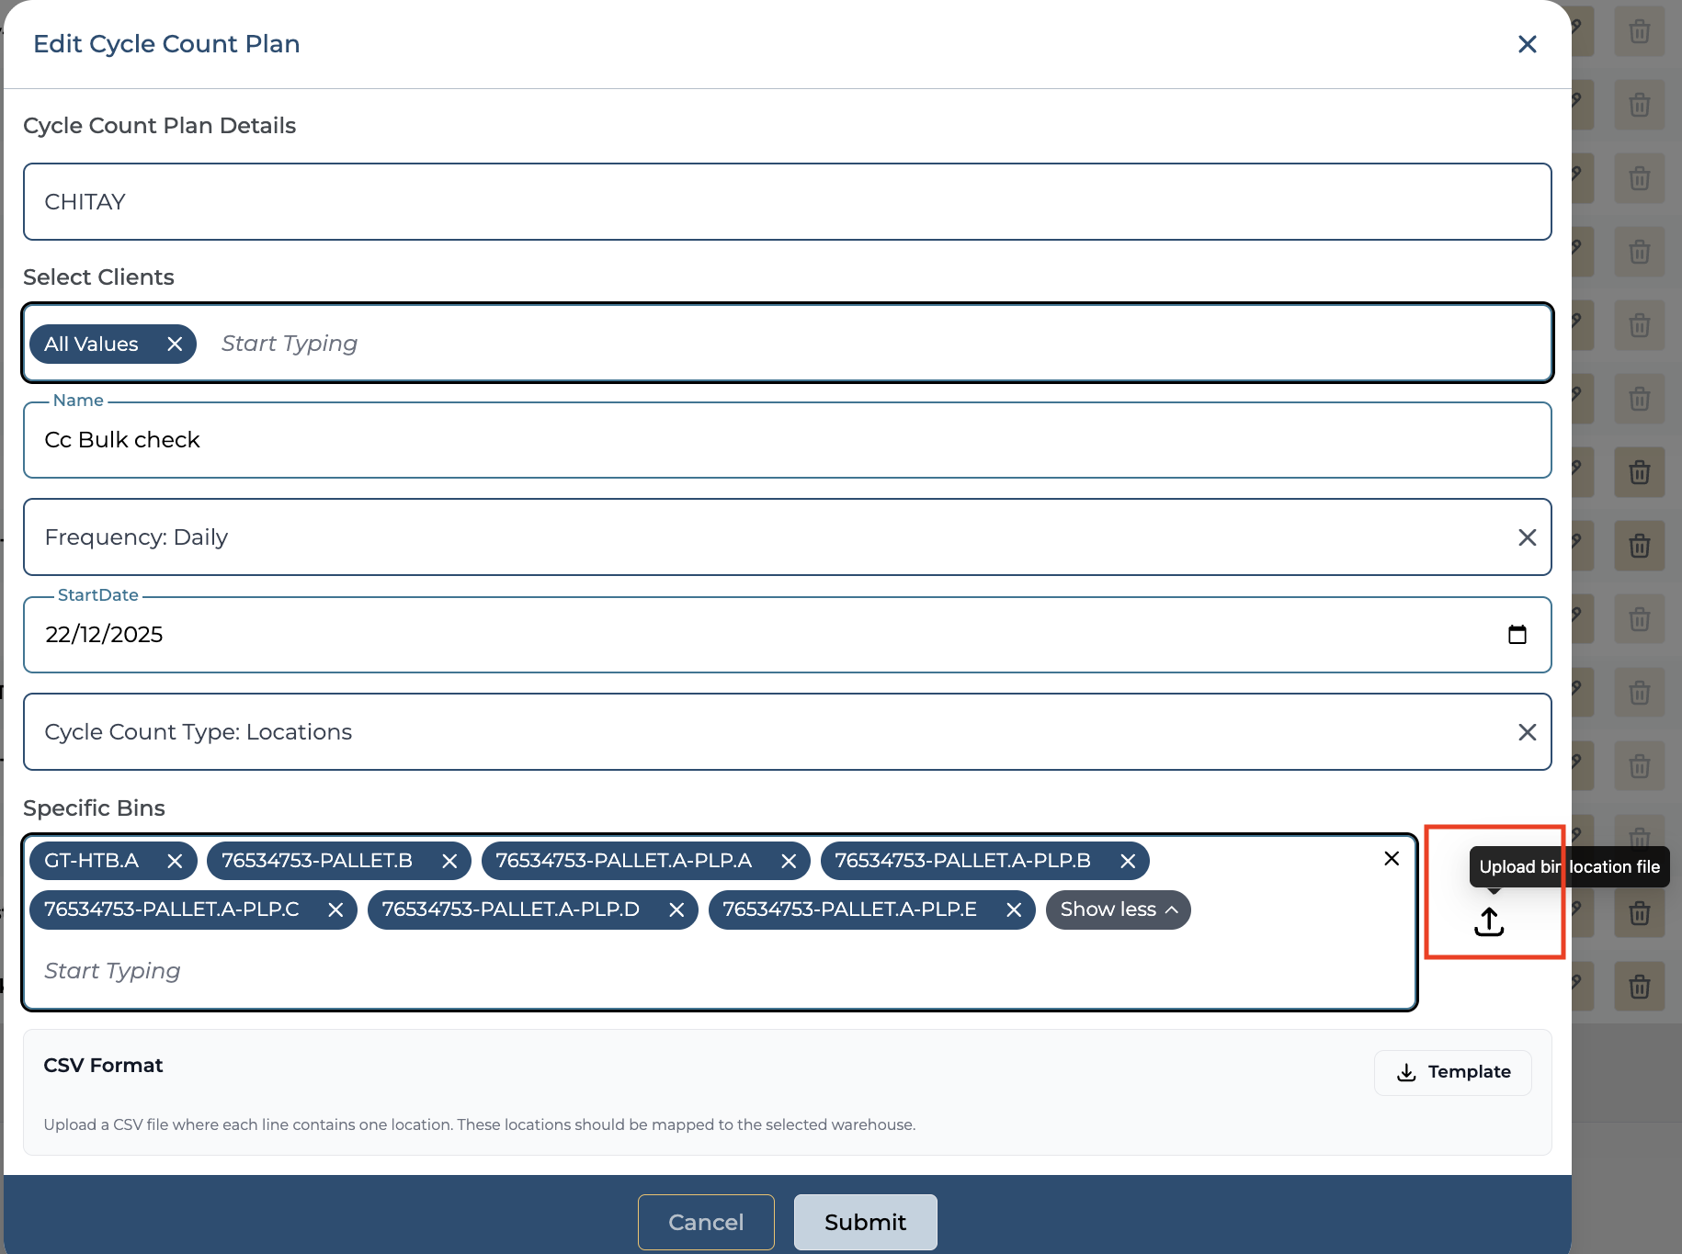Submit the cycle count plan
The height and width of the screenshot is (1254, 1682).
pos(865,1222)
